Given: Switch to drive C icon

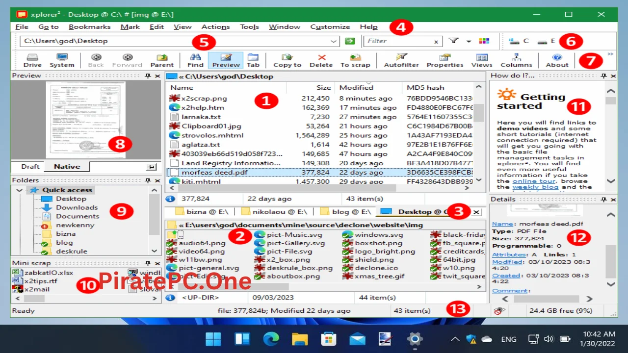Looking at the screenshot, I should 519,41.
